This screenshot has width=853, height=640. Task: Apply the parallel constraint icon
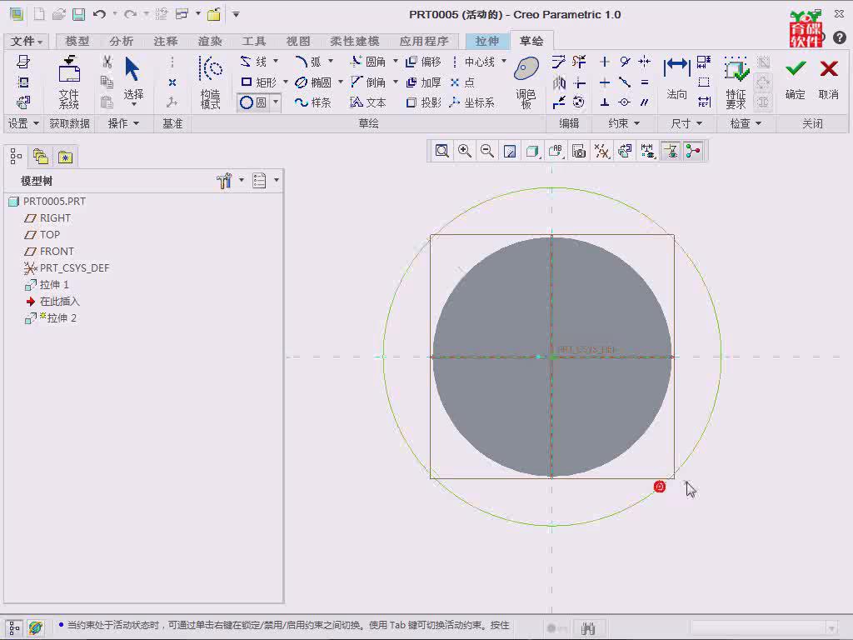coord(645,102)
